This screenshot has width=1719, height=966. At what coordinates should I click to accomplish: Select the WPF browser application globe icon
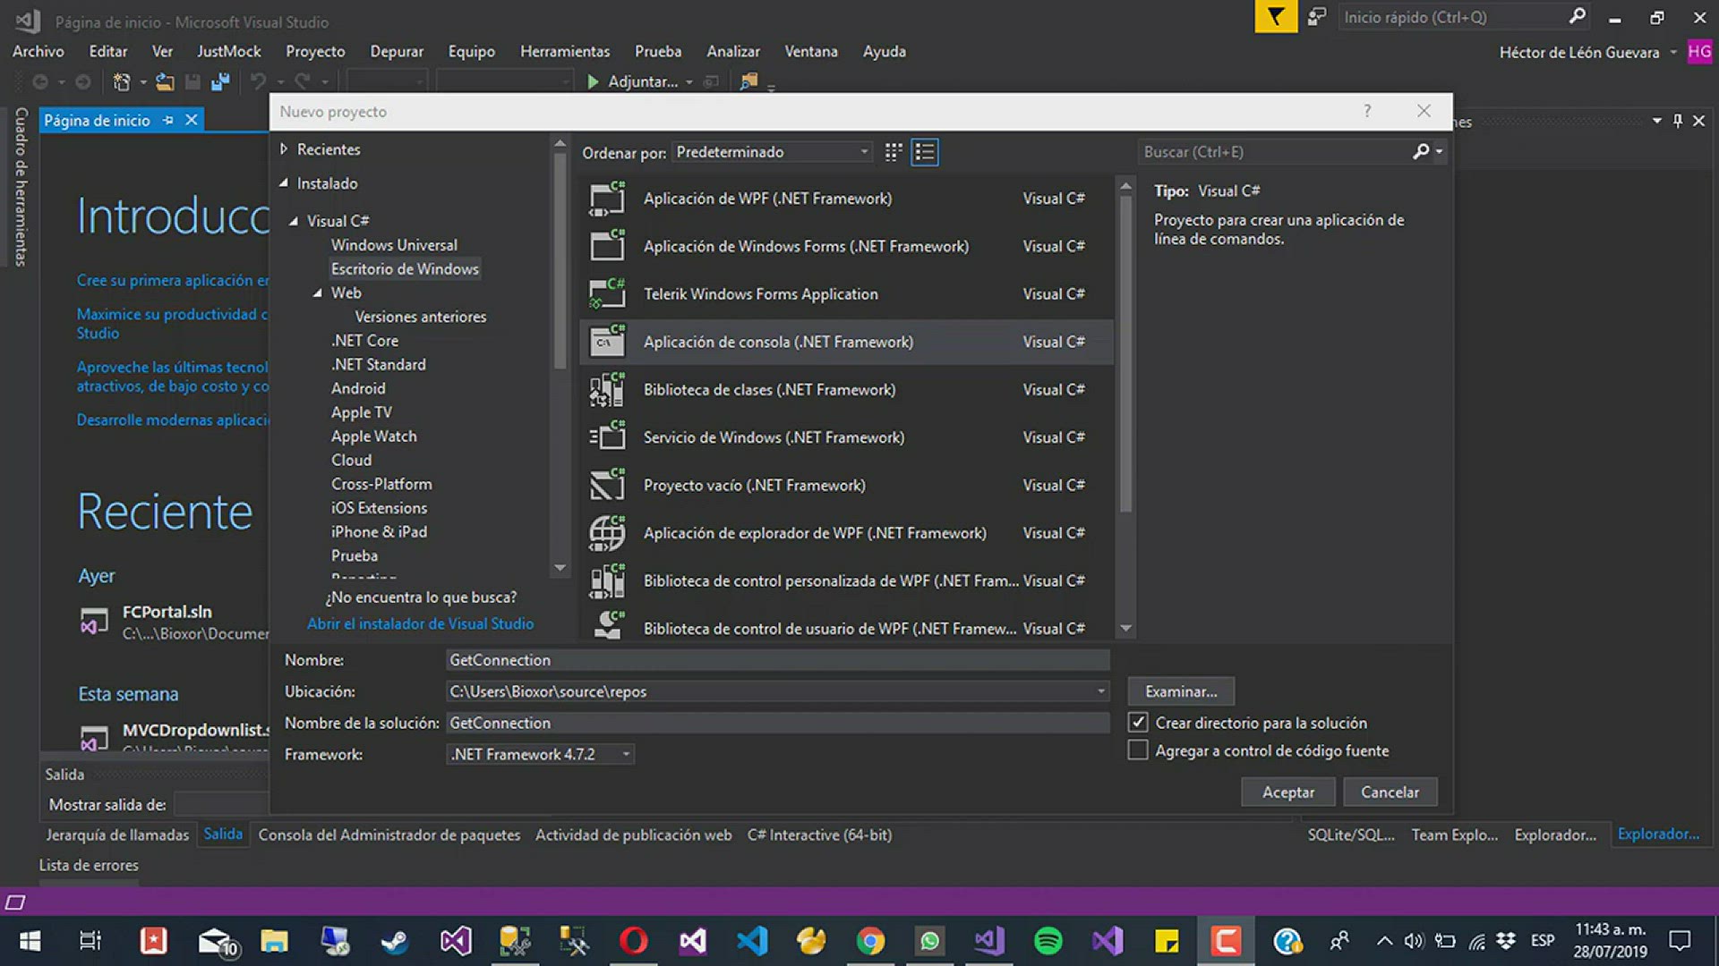pyautogui.click(x=607, y=533)
